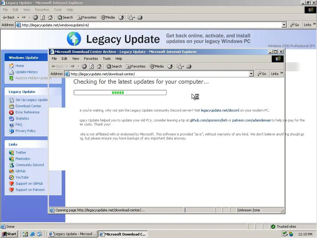Open File menu in Download Center window
This screenshot has height=238, width=317.
(54, 59)
